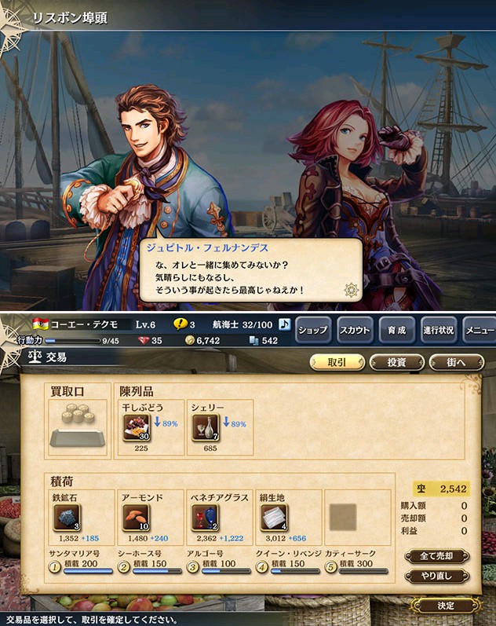
Task: Select the 絹生地 silk fabric cargo icon
Action: 274,518
